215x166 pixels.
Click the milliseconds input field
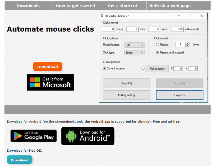tap(177, 29)
